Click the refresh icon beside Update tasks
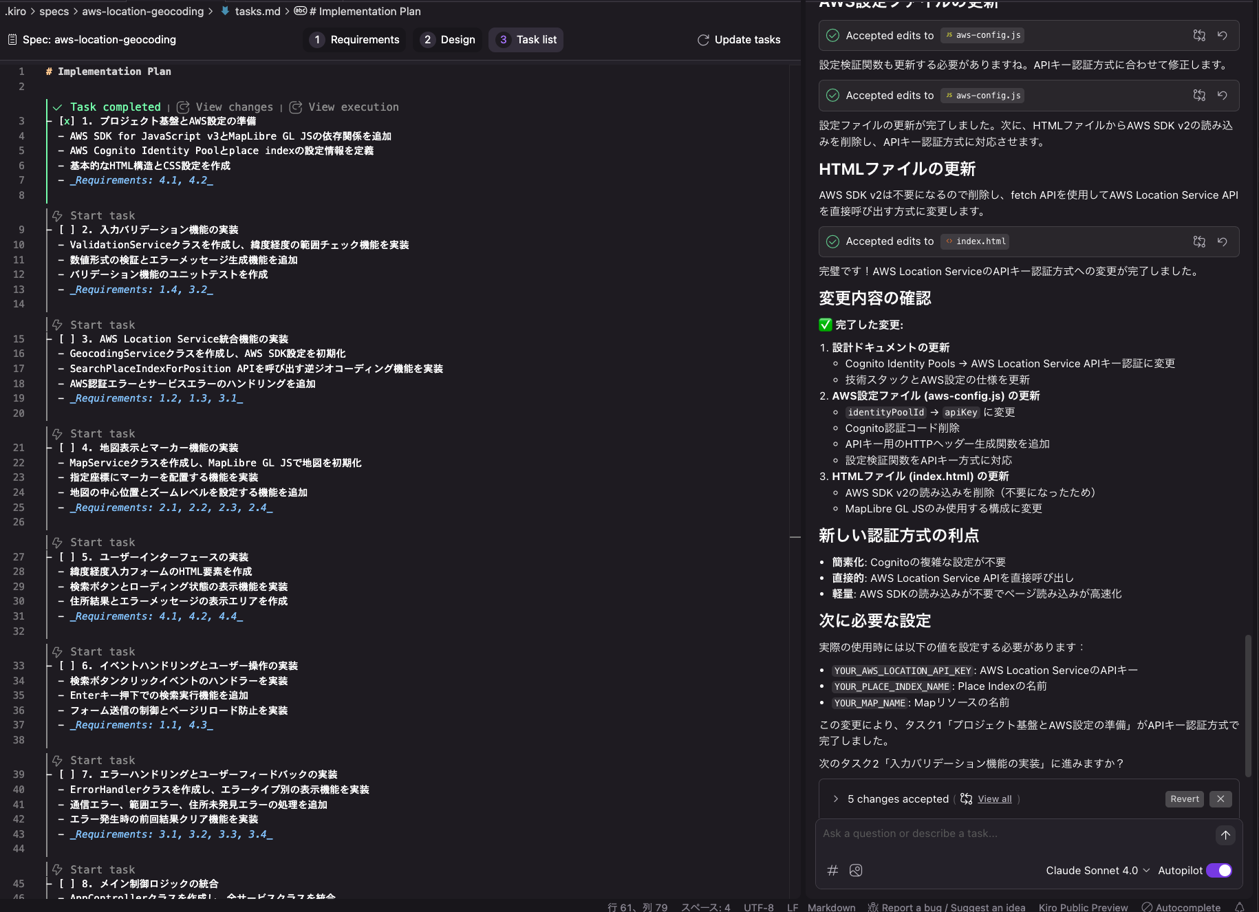Viewport: 1259px width, 912px height. pos(703,40)
